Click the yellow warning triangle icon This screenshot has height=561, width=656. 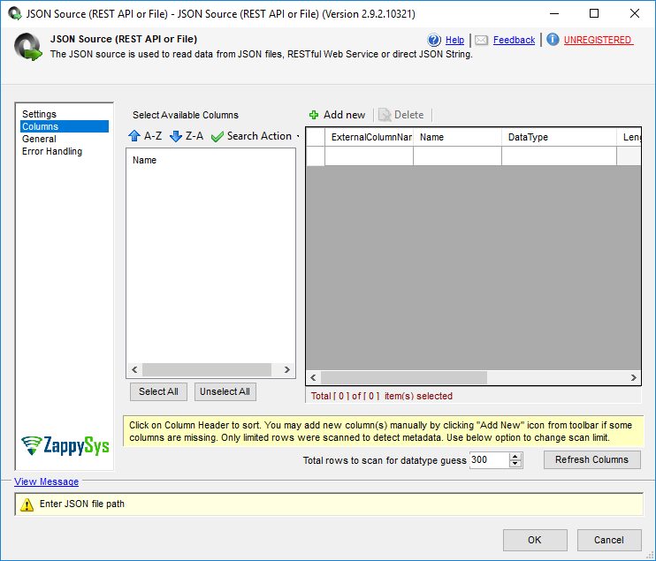pyautogui.click(x=27, y=504)
